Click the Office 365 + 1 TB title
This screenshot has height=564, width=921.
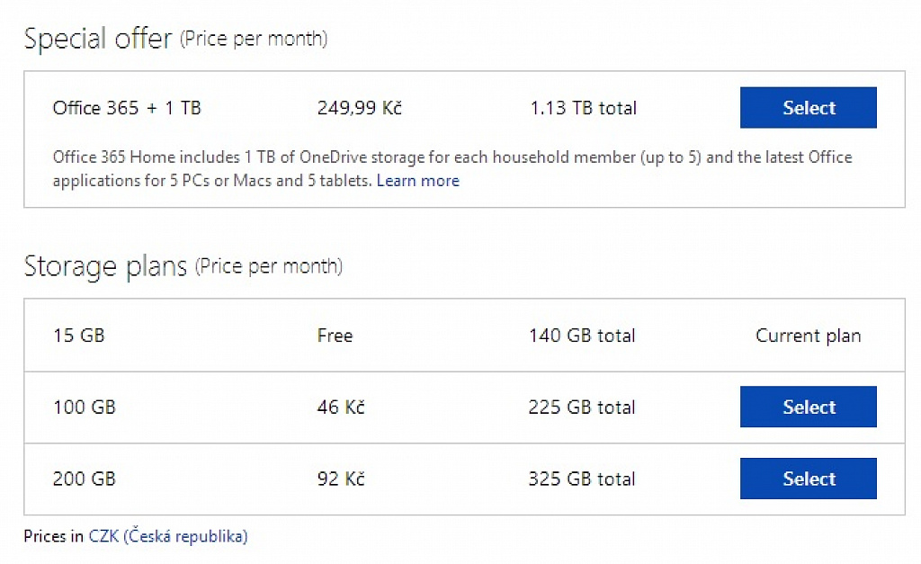(x=127, y=108)
